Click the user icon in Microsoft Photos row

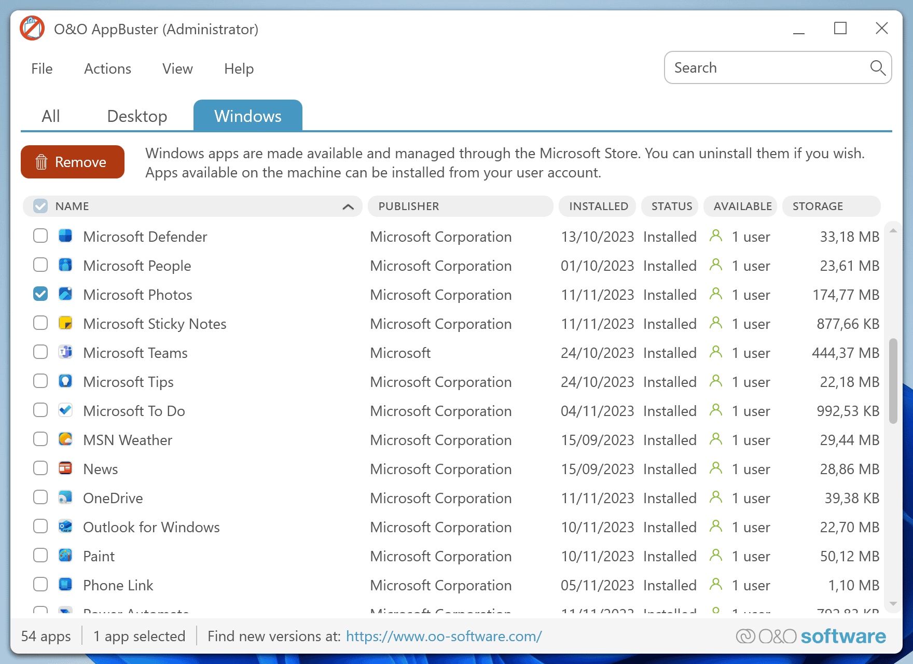click(716, 294)
